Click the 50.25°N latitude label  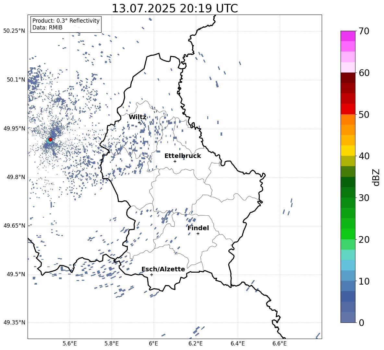(x=14, y=31)
